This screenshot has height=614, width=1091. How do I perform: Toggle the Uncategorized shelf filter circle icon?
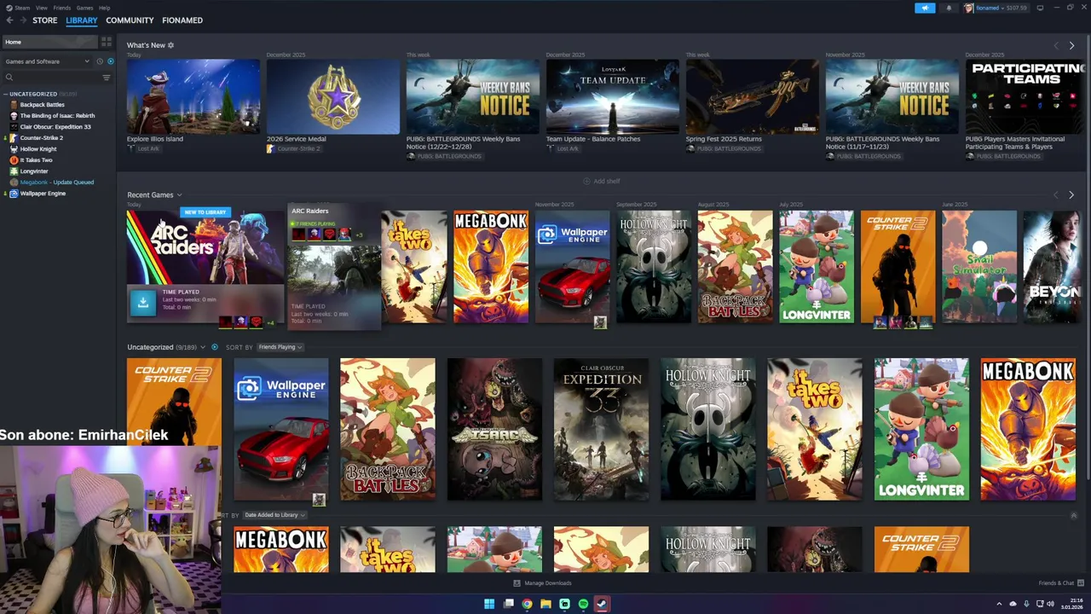tap(214, 347)
